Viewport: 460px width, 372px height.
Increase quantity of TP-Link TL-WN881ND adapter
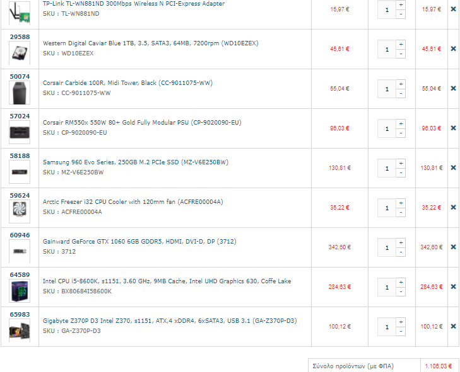pos(401,4)
